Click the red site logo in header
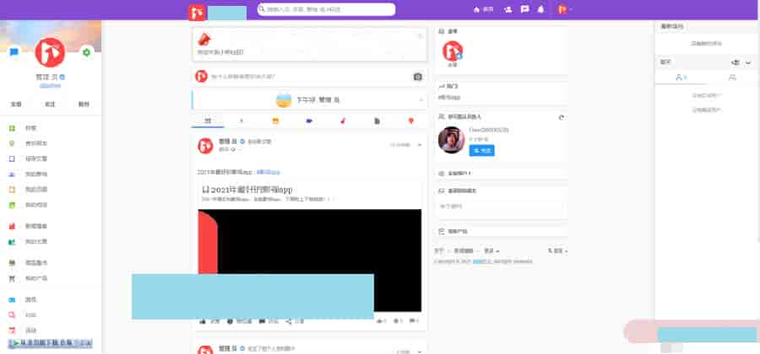This screenshot has width=760, height=354. pos(197,12)
